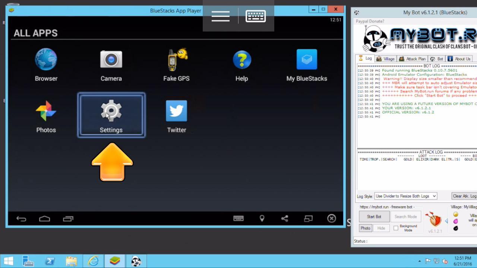
Task: Launch the Camera app
Action: [x=111, y=65]
